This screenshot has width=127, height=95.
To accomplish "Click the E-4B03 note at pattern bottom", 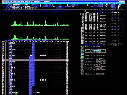I will 37,92.
